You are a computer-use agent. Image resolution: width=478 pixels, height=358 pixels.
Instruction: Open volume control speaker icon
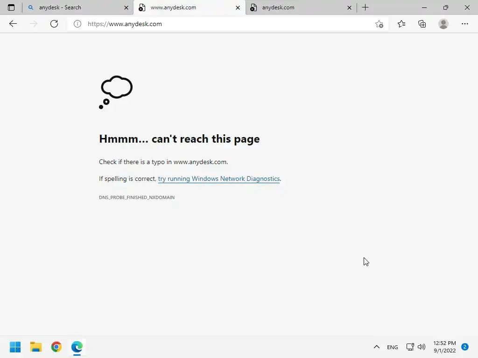pyautogui.click(x=422, y=347)
